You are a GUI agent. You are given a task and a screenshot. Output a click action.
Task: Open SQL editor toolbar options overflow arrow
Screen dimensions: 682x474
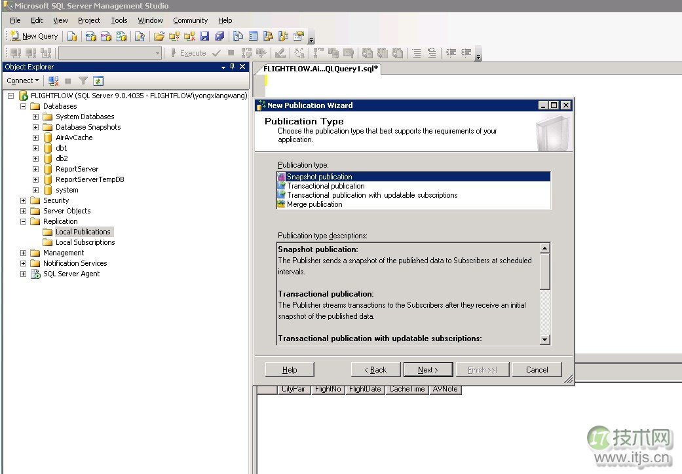[478, 56]
